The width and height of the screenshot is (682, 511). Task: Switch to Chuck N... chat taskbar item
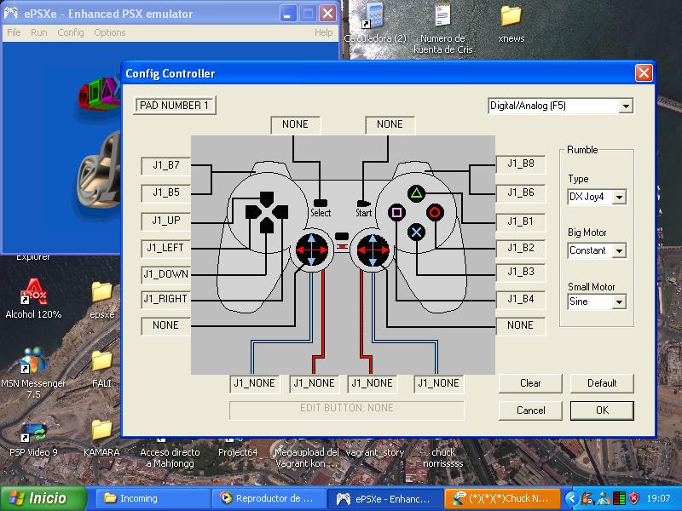(502, 498)
